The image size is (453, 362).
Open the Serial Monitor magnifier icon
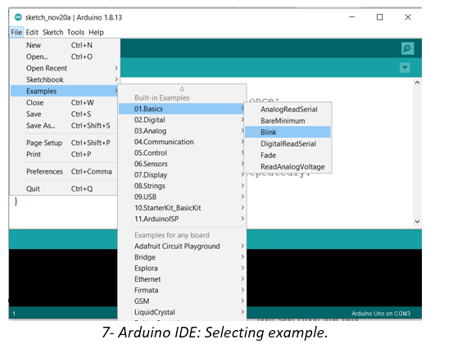[x=407, y=48]
